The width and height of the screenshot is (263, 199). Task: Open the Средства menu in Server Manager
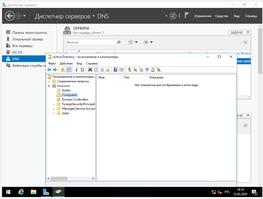pyautogui.click(x=221, y=16)
